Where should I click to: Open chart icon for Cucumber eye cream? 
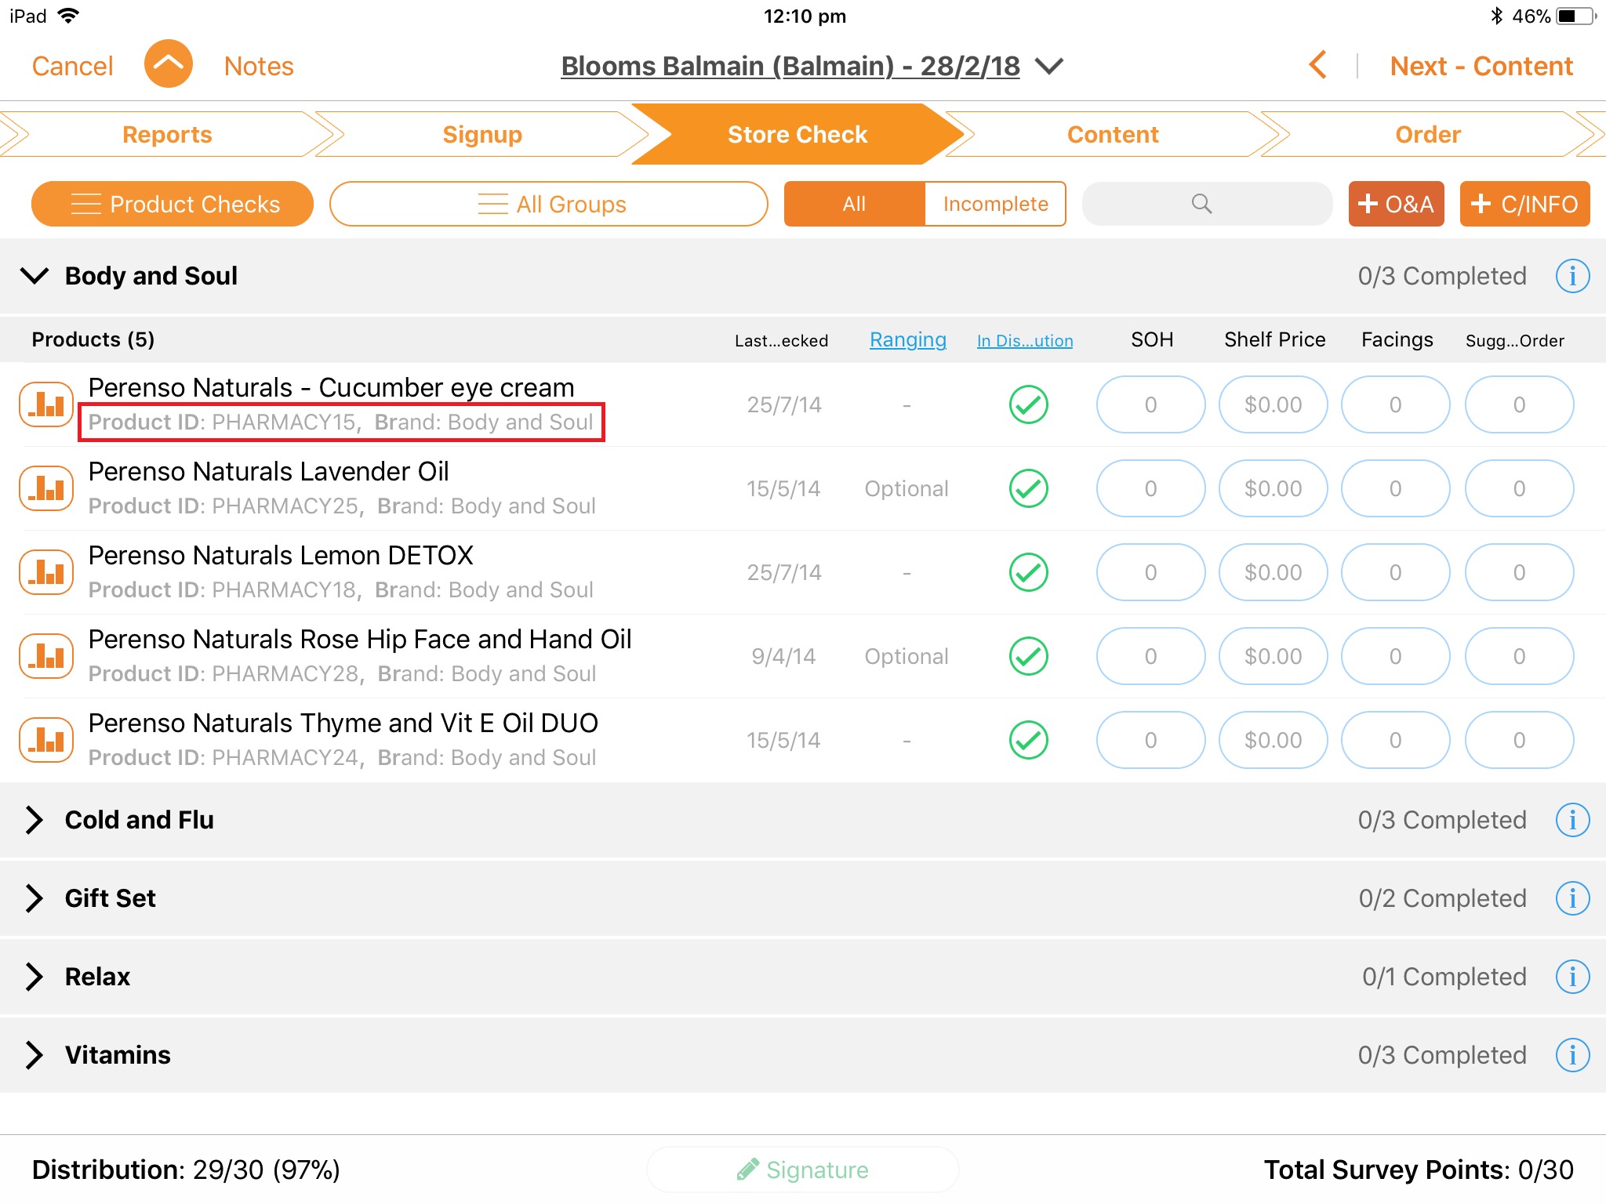(46, 404)
